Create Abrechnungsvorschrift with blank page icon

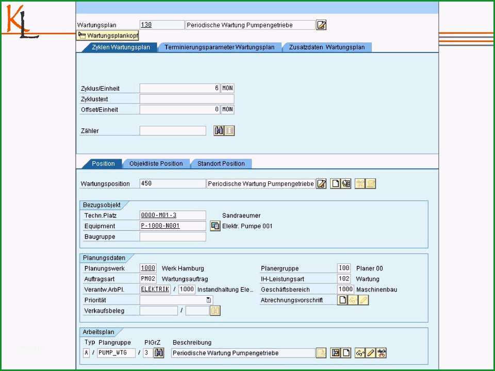342,300
